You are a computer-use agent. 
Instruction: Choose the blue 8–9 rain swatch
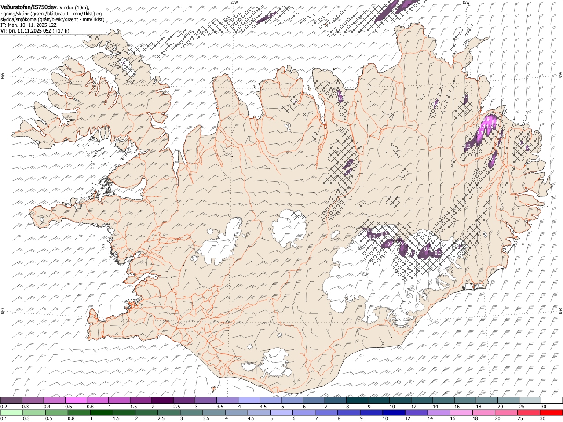pos(349,412)
